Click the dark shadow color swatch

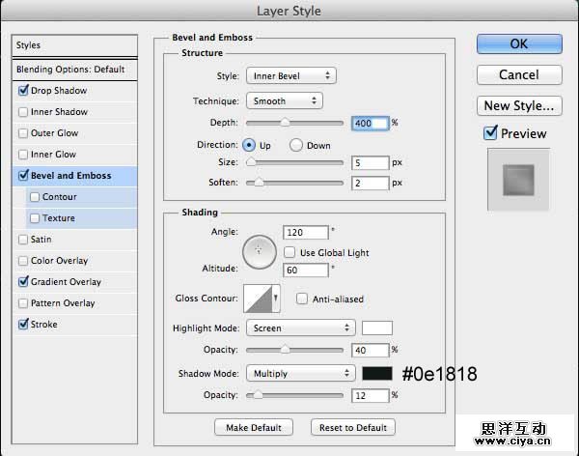point(377,373)
